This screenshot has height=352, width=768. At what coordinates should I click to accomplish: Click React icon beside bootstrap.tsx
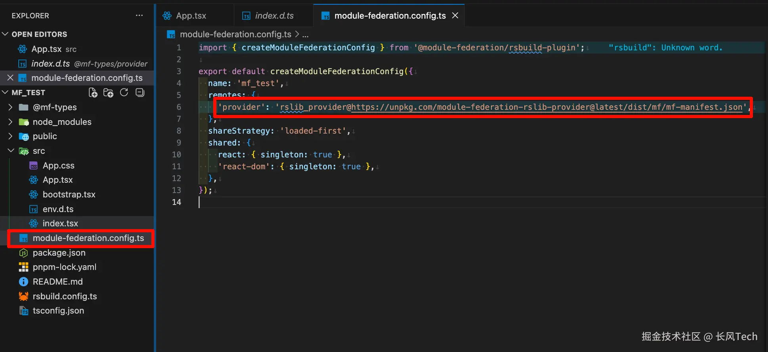click(x=34, y=195)
